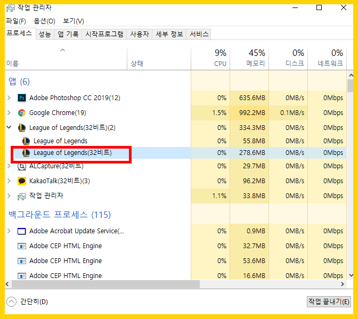This screenshot has height=319, width=358.
Task: Open the 옵션(O) menu
Action: pyautogui.click(x=45, y=21)
